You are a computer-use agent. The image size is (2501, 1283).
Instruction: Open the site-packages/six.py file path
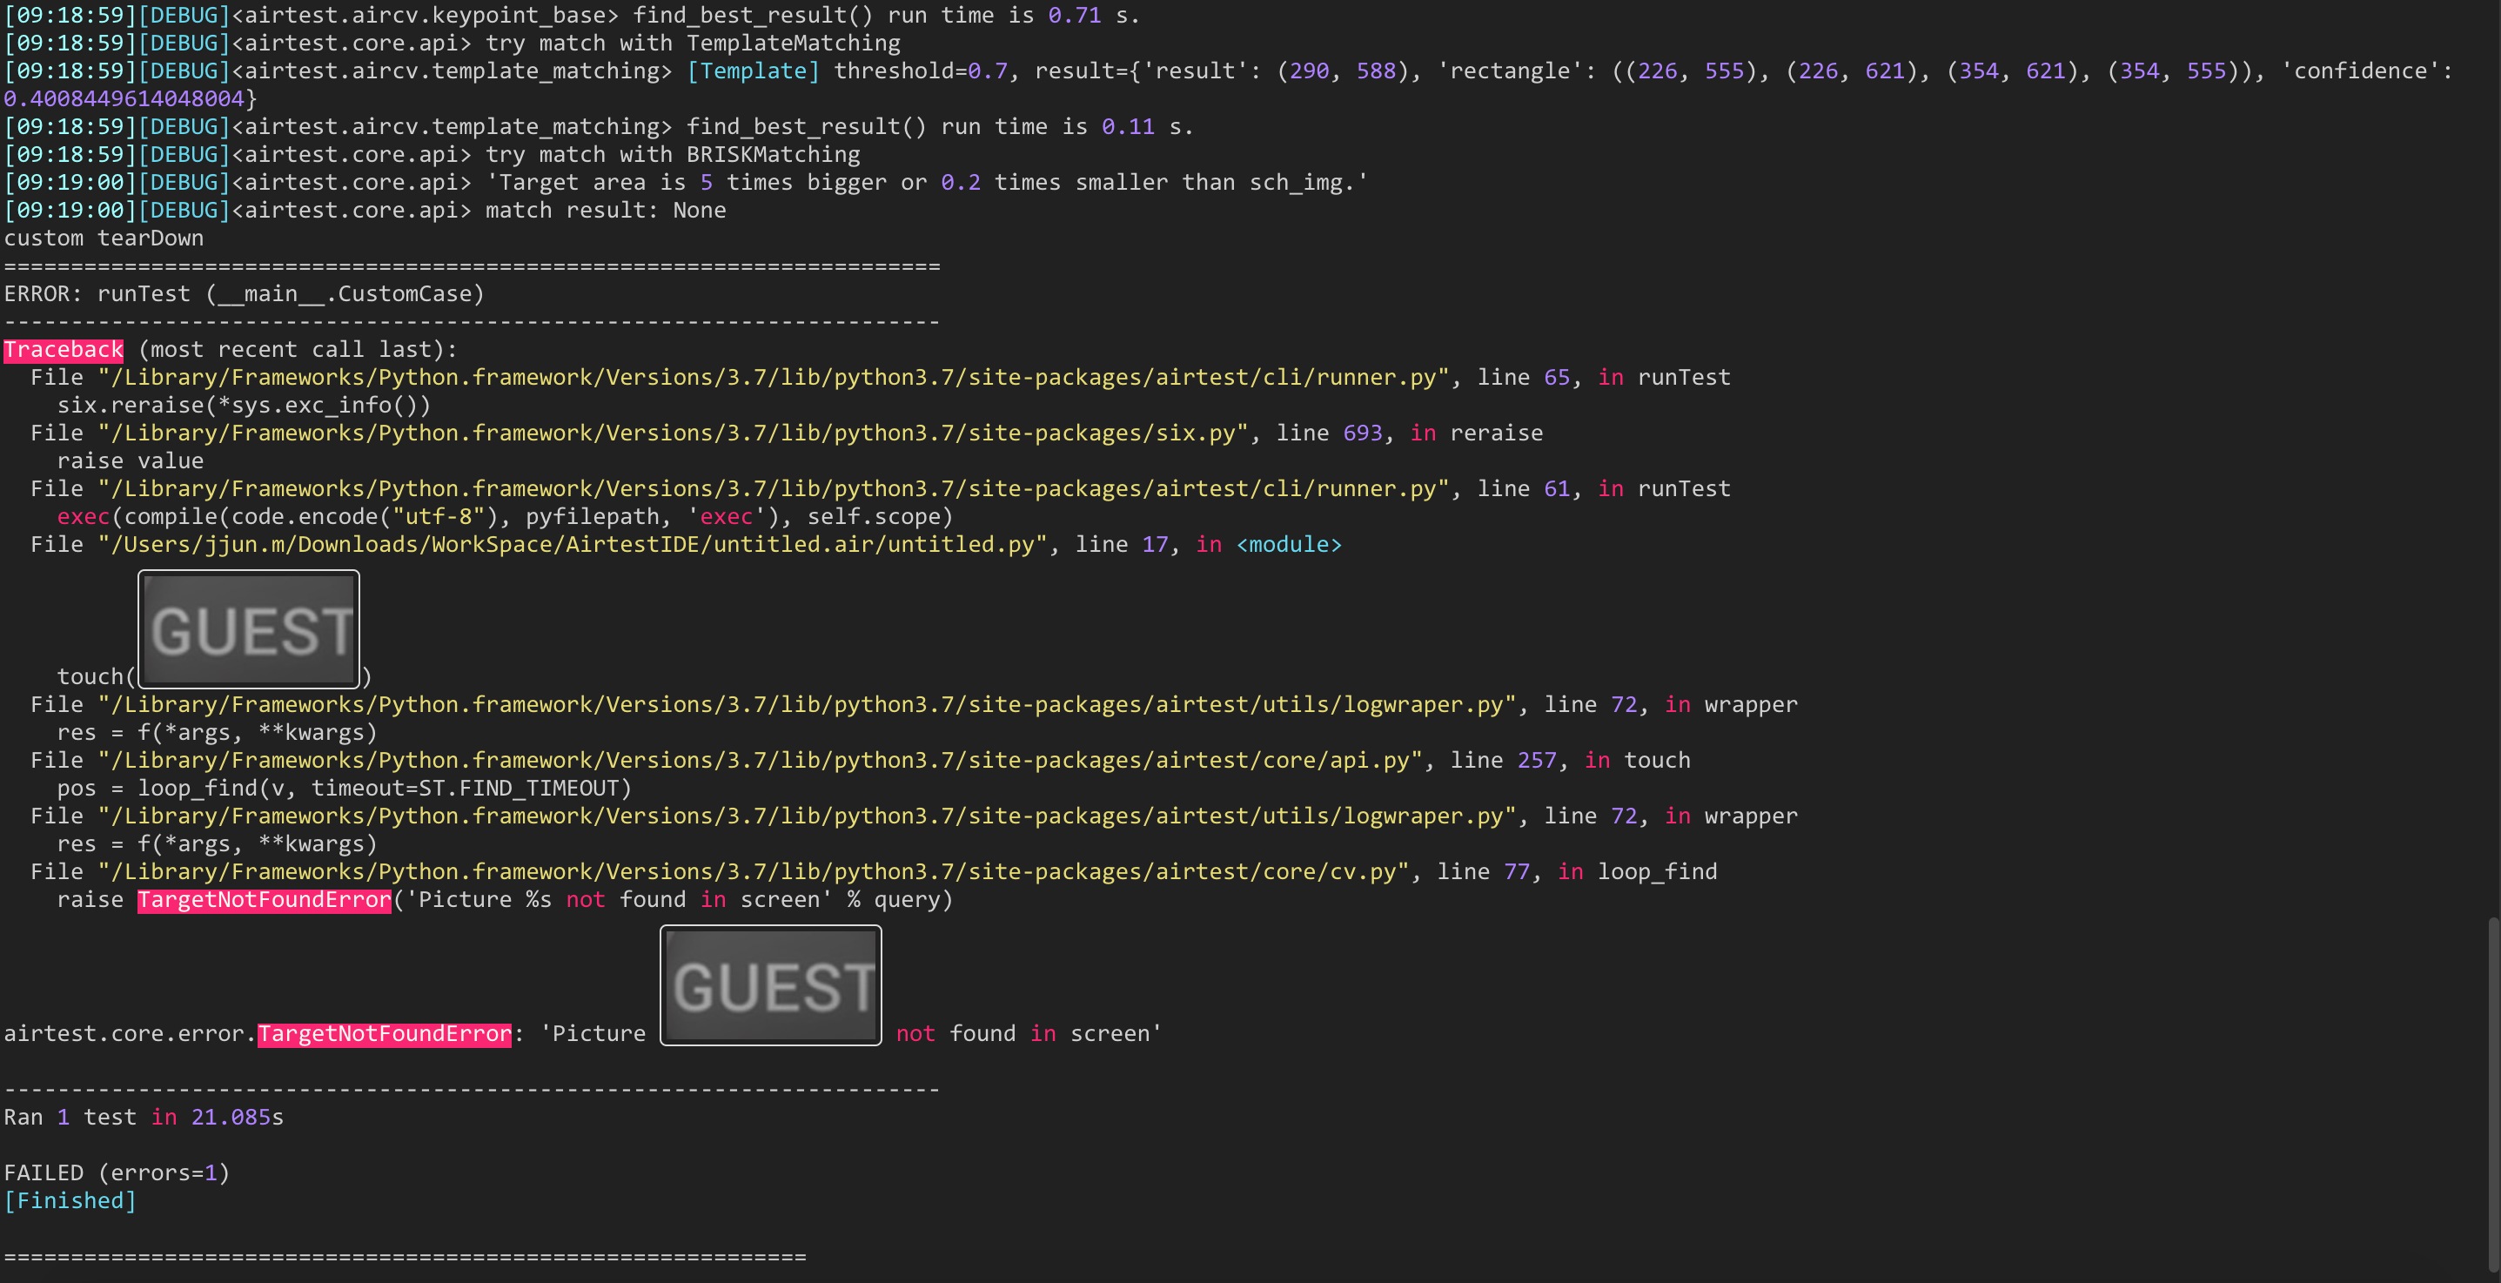coord(672,433)
